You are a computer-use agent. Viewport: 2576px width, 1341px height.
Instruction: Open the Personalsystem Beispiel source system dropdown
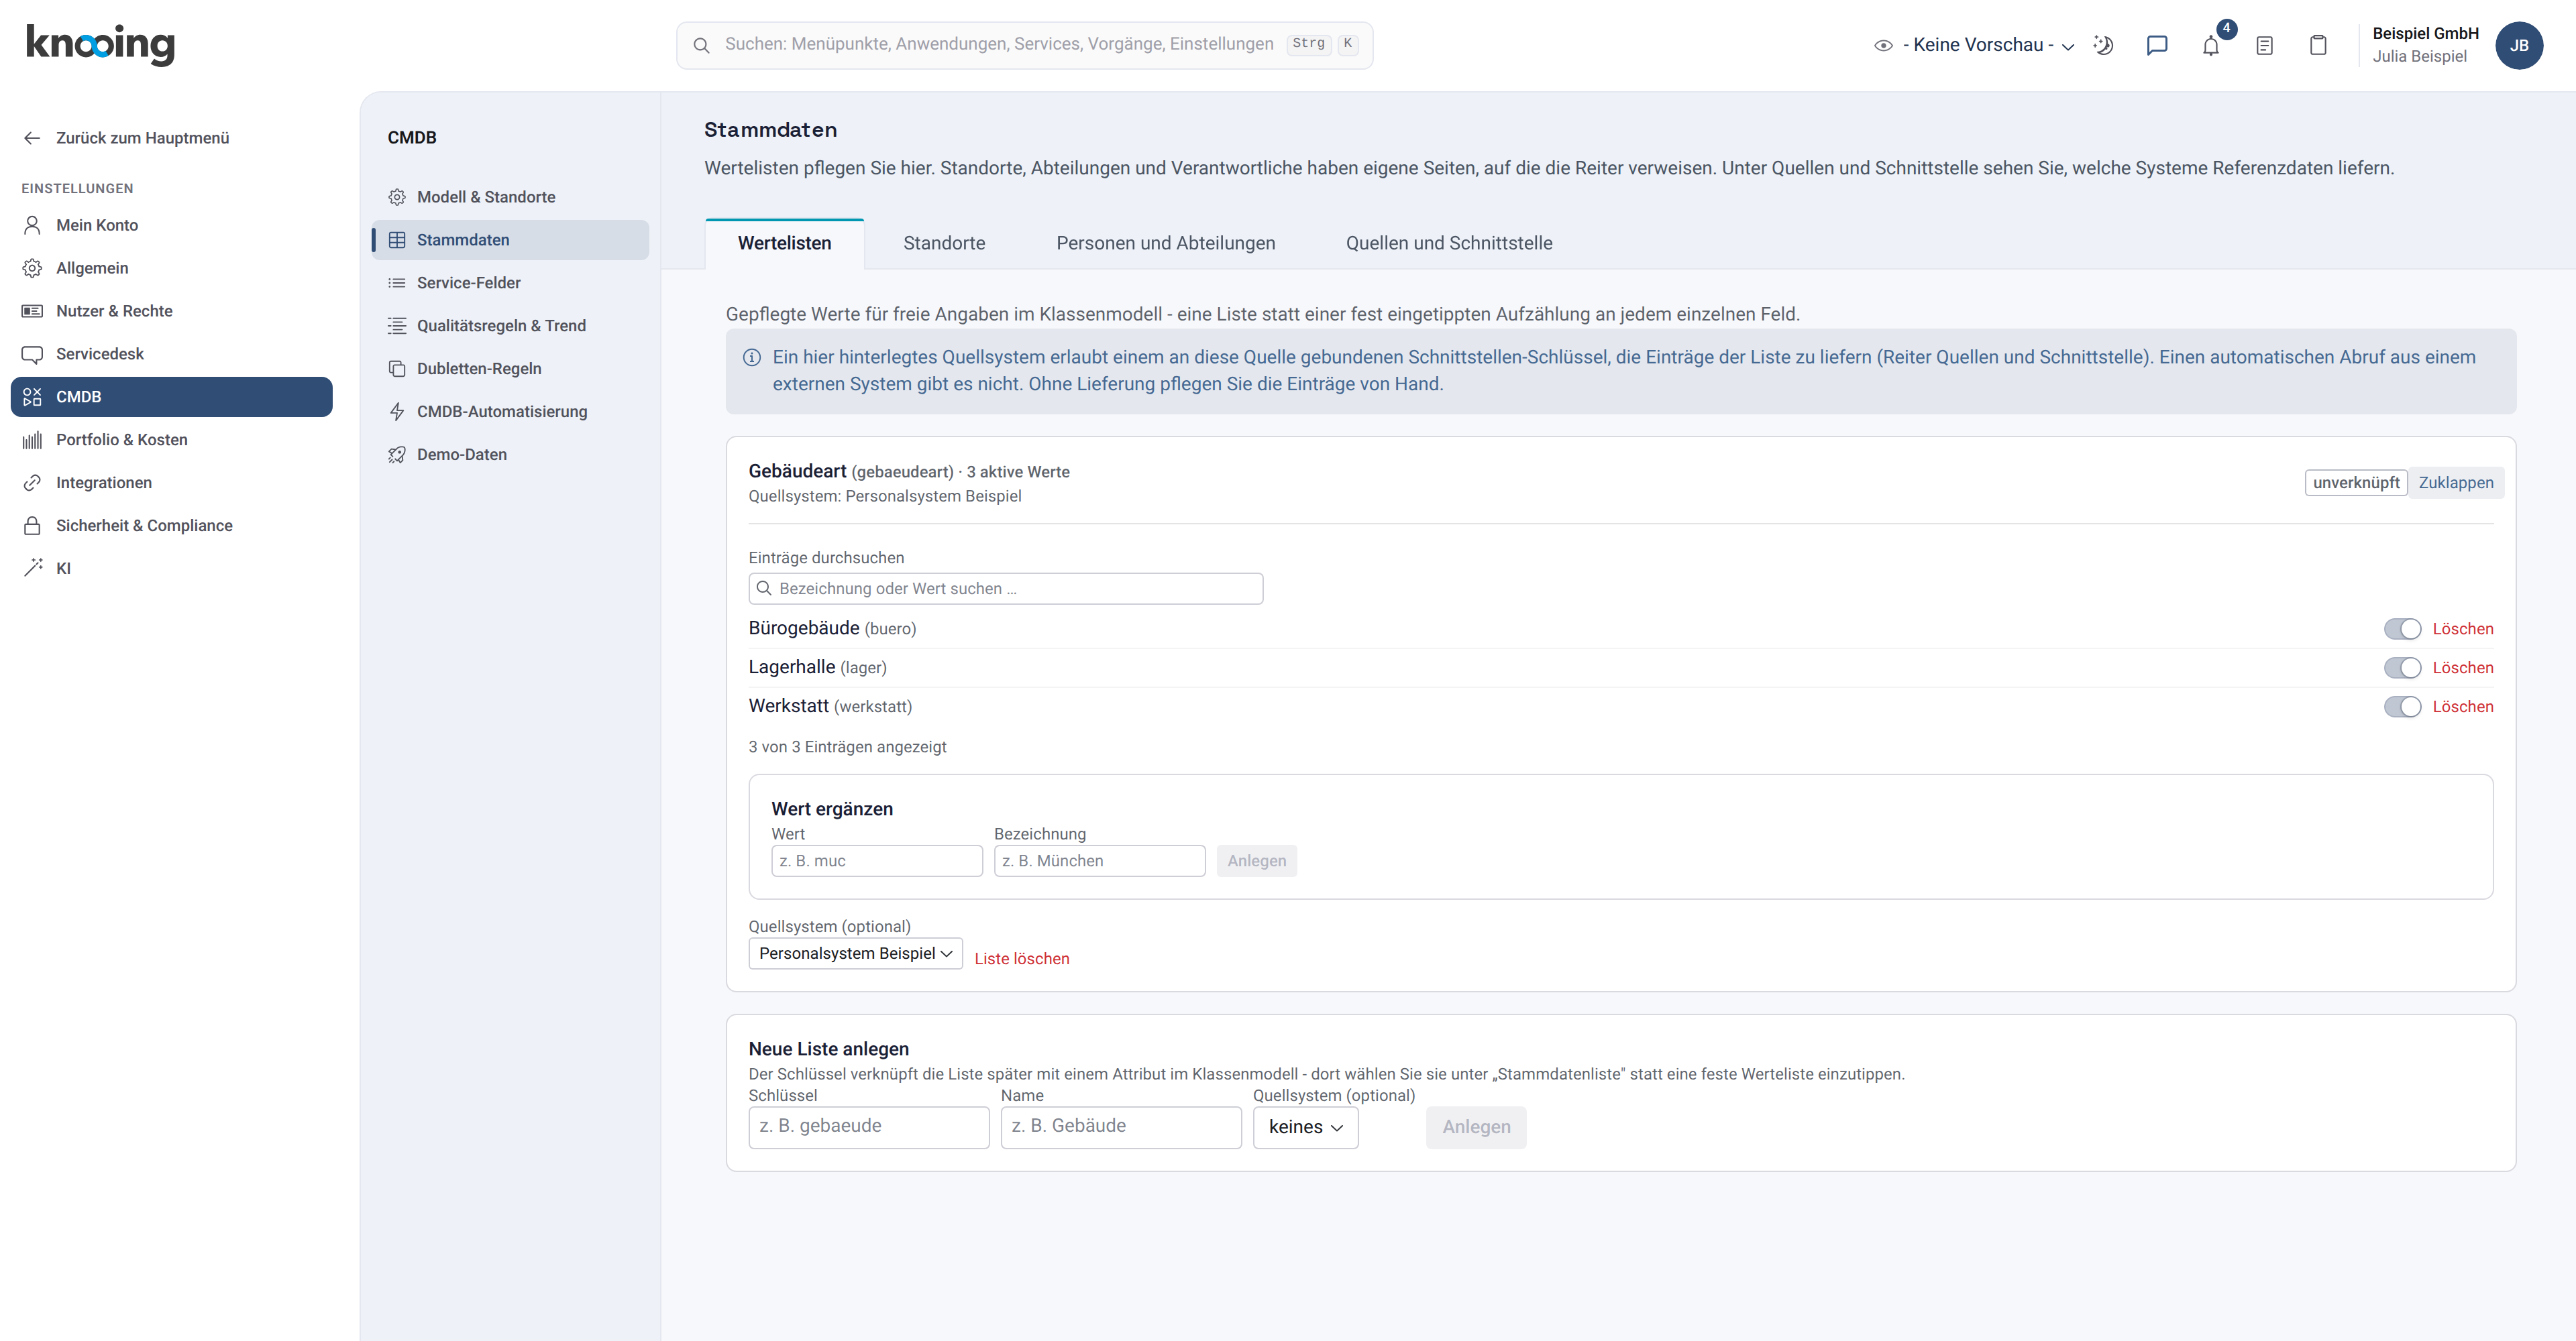tap(855, 953)
